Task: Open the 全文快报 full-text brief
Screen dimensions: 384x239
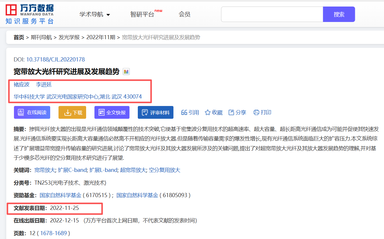Action: (112, 113)
